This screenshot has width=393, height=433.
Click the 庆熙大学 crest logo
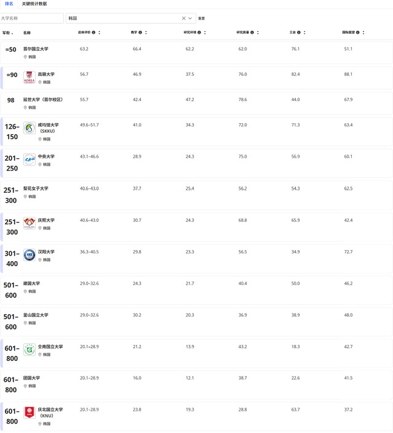[x=29, y=223]
